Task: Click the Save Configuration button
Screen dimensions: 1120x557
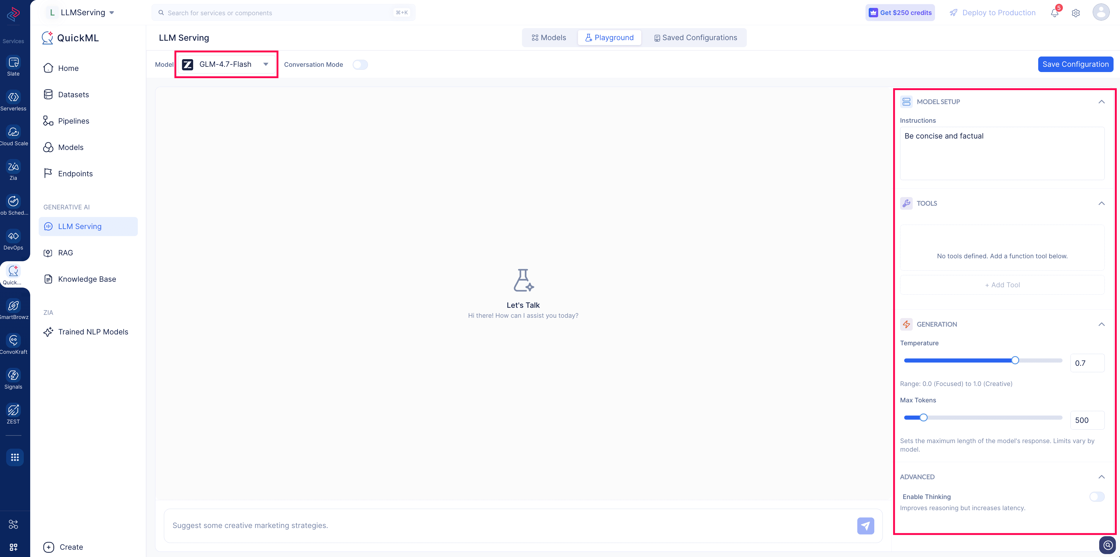Action: [x=1076, y=64]
